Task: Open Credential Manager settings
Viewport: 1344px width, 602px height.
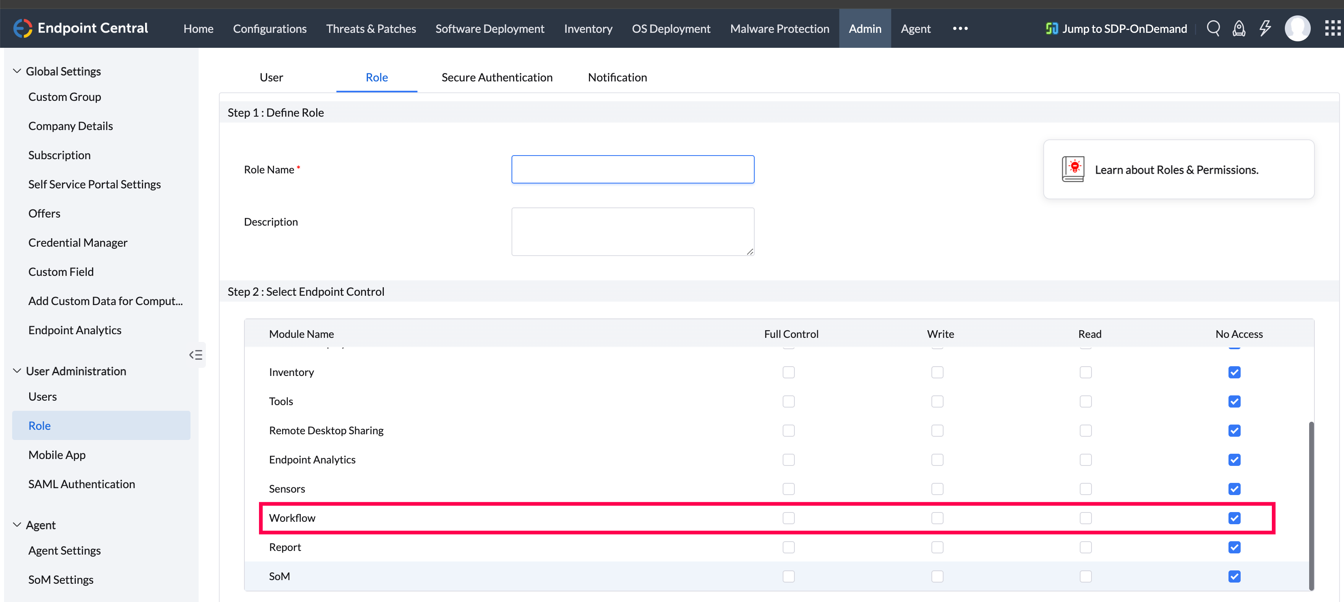Action: pyautogui.click(x=78, y=242)
